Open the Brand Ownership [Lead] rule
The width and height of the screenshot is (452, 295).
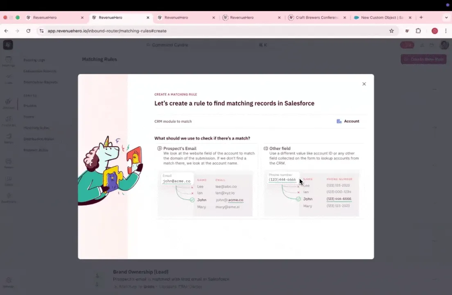point(141,272)
